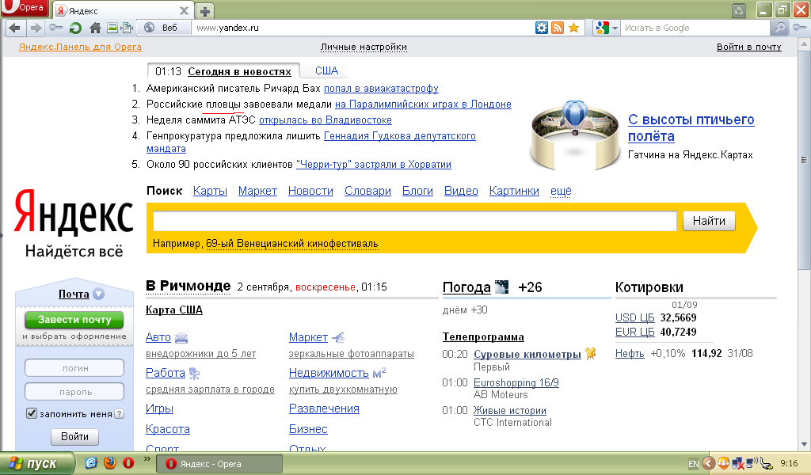
Task: Click the Yandex main search box
Action: click(x=415, y=221)
